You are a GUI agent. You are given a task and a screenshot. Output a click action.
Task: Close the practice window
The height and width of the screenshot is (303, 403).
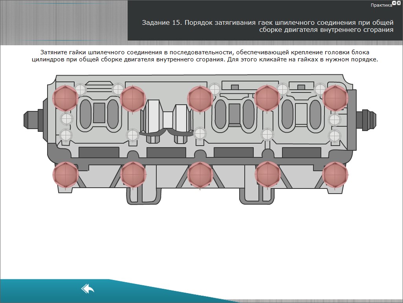point(399,3)
